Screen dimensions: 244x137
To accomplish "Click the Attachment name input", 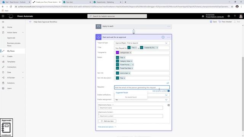I will (130, 108).
